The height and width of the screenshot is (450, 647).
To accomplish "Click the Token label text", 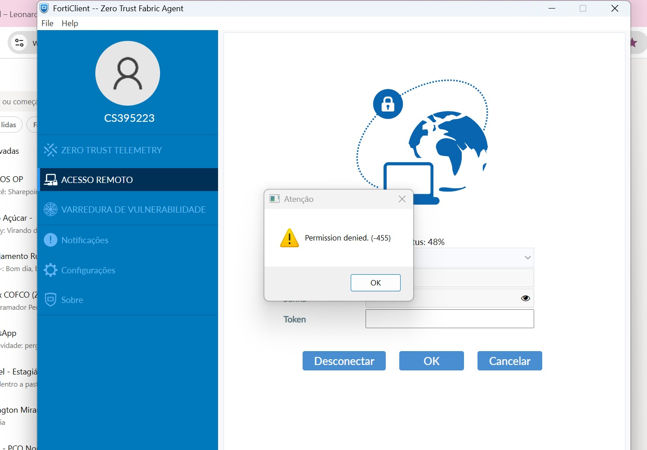I will (x=294, y=319).
